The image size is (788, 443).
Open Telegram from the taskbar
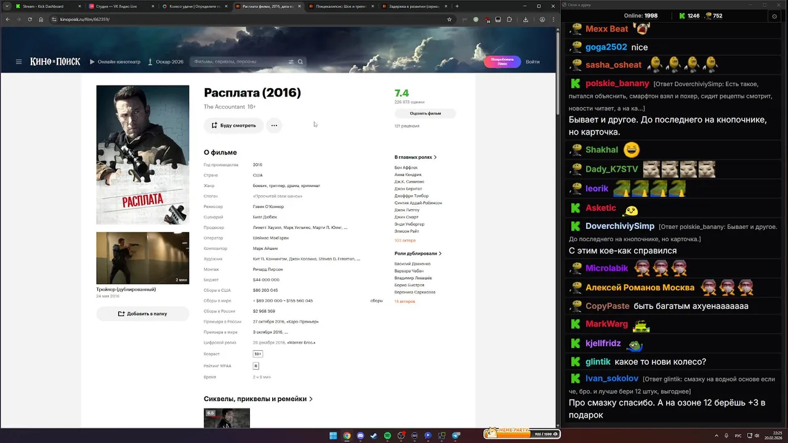click(456, 436)
